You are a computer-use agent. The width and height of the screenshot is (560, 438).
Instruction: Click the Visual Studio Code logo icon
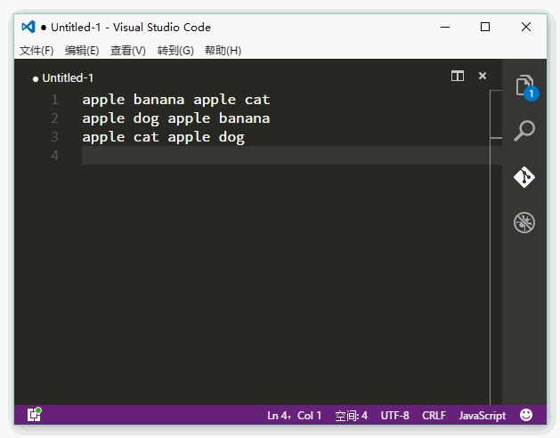click(28, 27)
